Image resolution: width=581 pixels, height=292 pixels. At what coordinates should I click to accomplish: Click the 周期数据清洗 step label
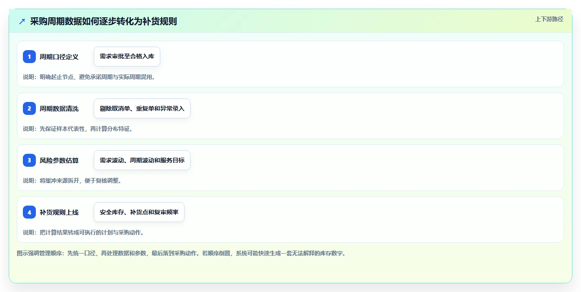pyautogui.click(x=59, y=108)
